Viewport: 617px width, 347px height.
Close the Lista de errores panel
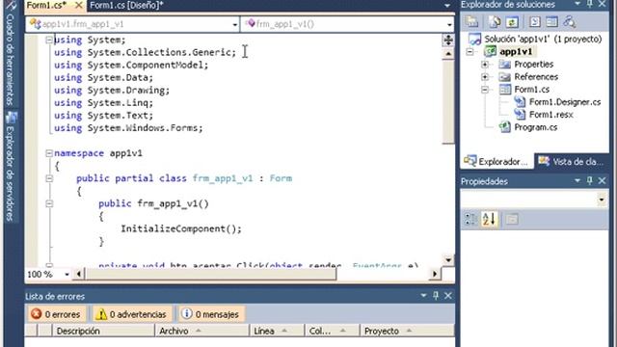[447, 296]
